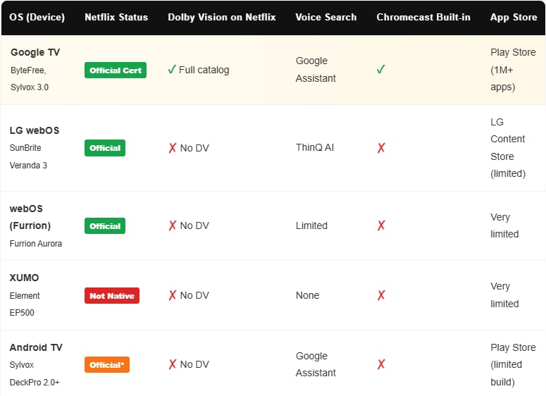546x396 pixels.
Task: Select the App Store column header
Action: [514, 17]
